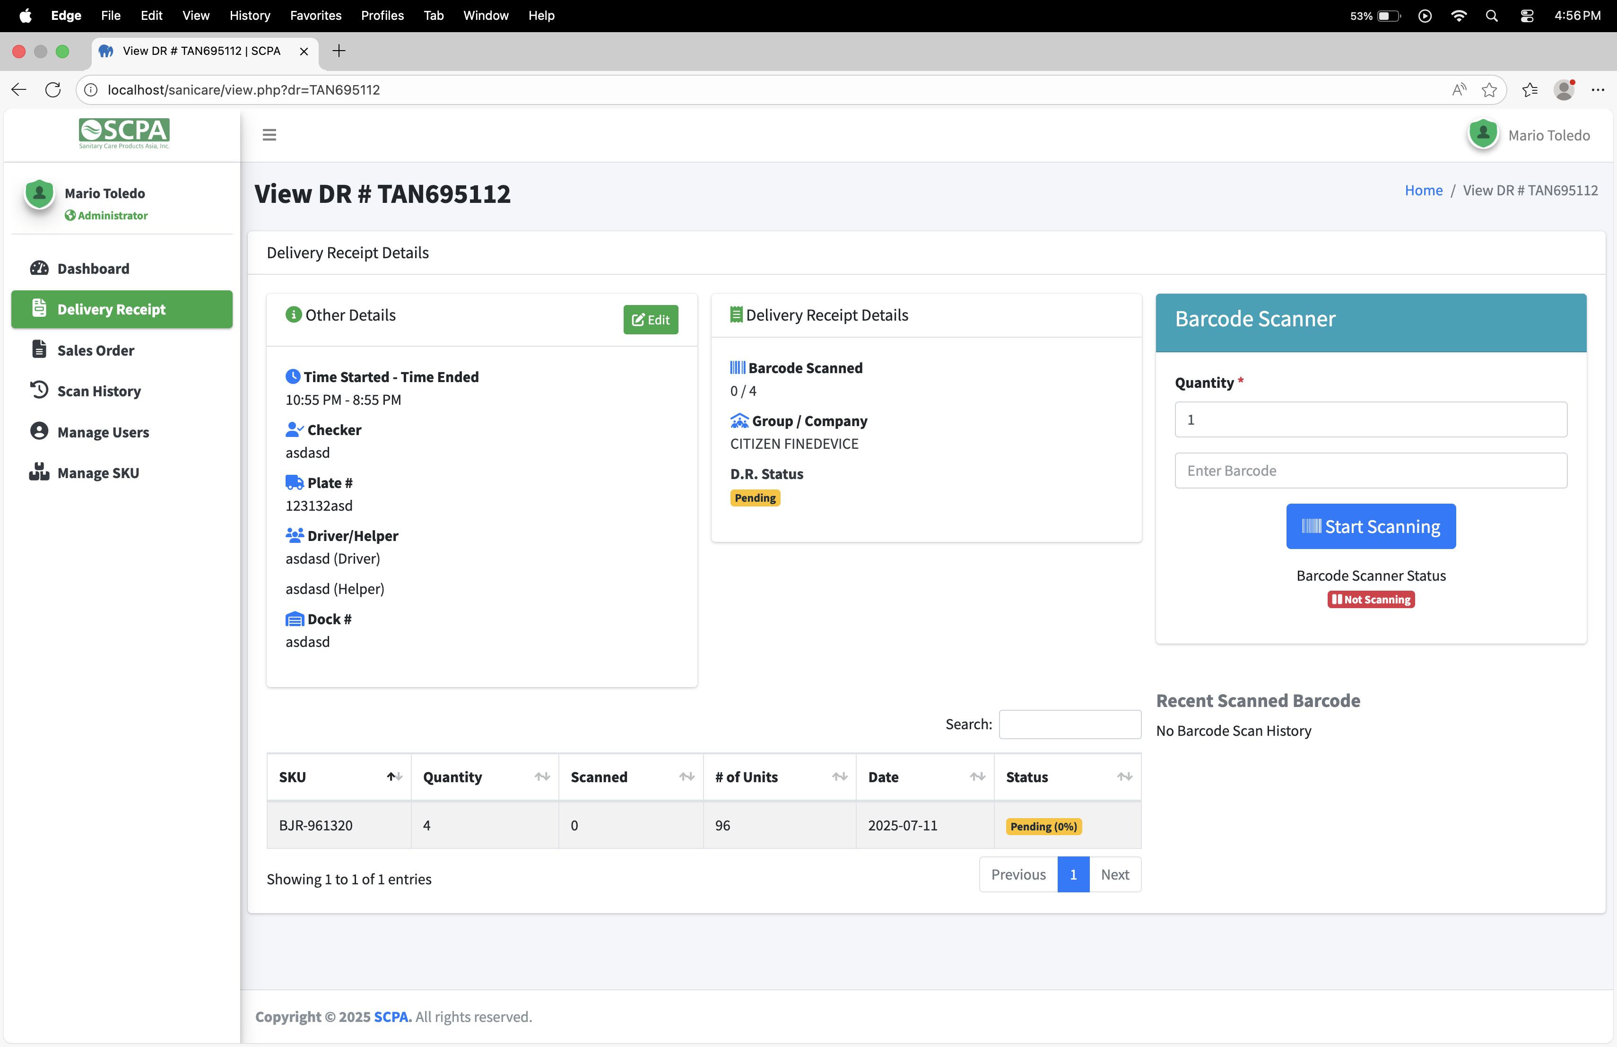
Task: Click the Home breadcrumb link
Action: pos(1423,190)
